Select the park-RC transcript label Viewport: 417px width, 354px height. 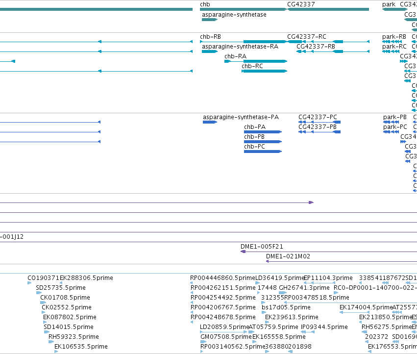[394, 47]
